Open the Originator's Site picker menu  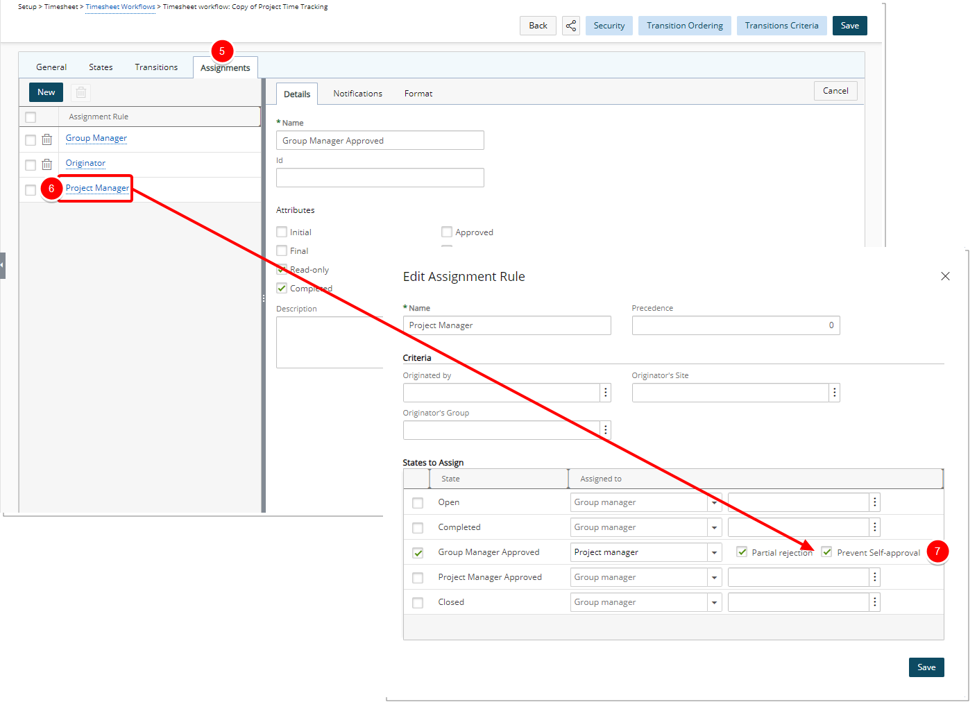(x=835, y=393)
